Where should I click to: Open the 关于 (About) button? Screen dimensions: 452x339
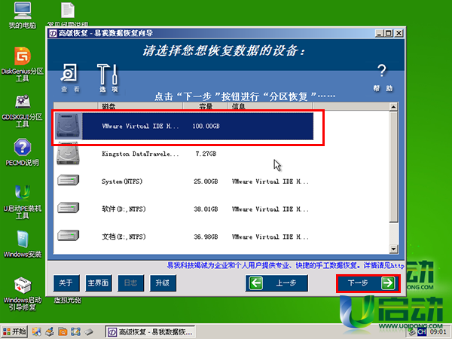coord(66,283)
